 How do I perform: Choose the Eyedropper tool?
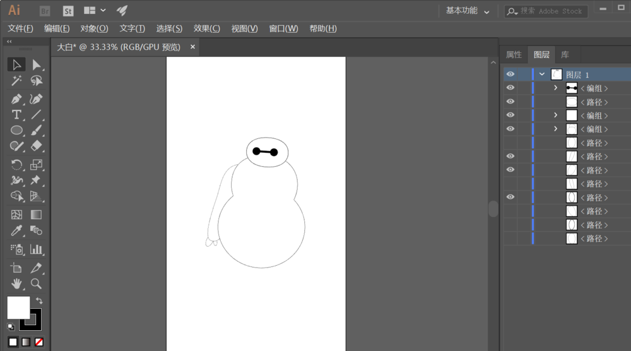pyautogui.click(x=16, y=230)
